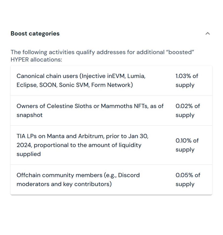The height and width of the screenshot is (235, 223).
Task: Click the Boost categories heading
Action: click(35, 34)
